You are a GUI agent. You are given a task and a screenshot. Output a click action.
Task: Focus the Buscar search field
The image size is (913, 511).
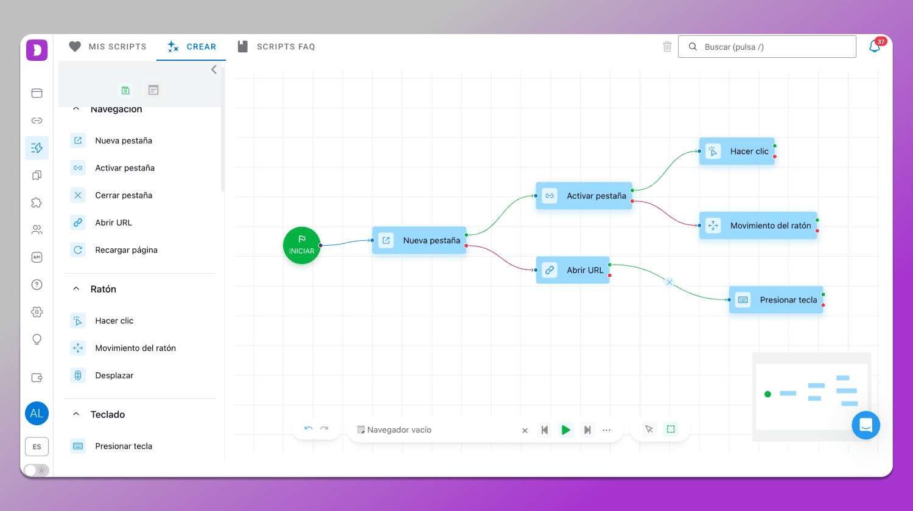(767, 47)
